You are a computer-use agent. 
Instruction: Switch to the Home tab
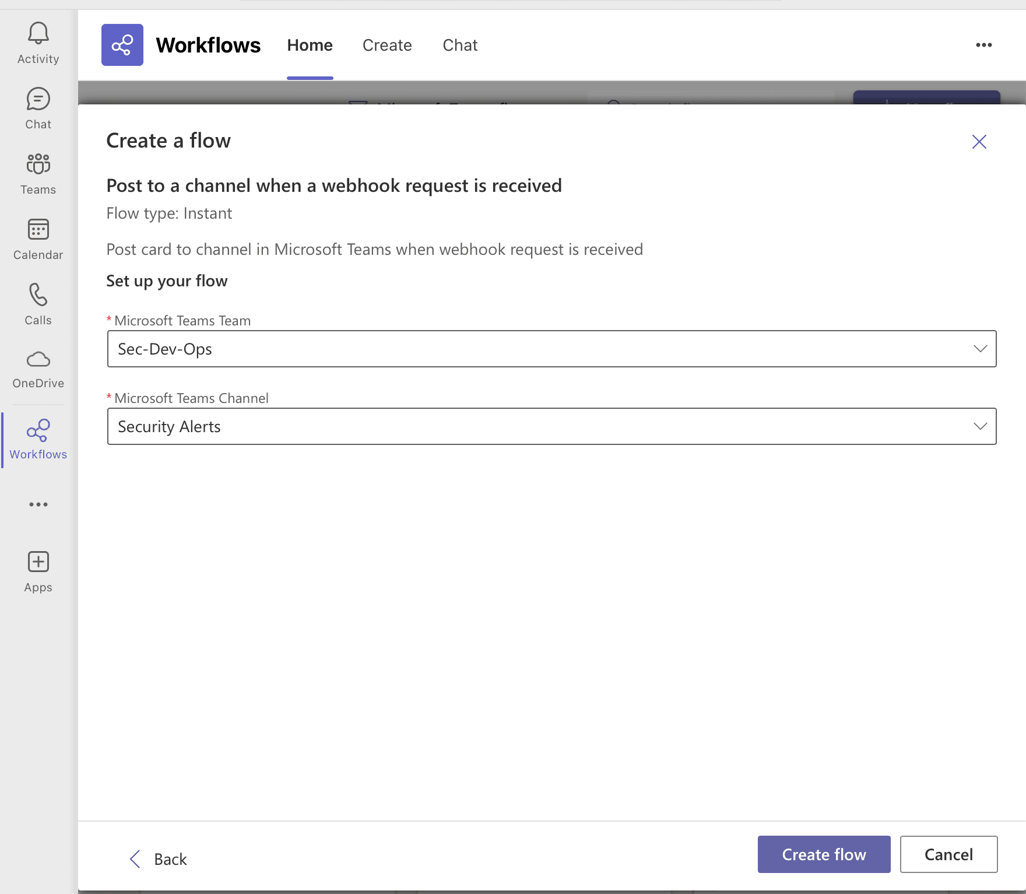pos(310,45)
